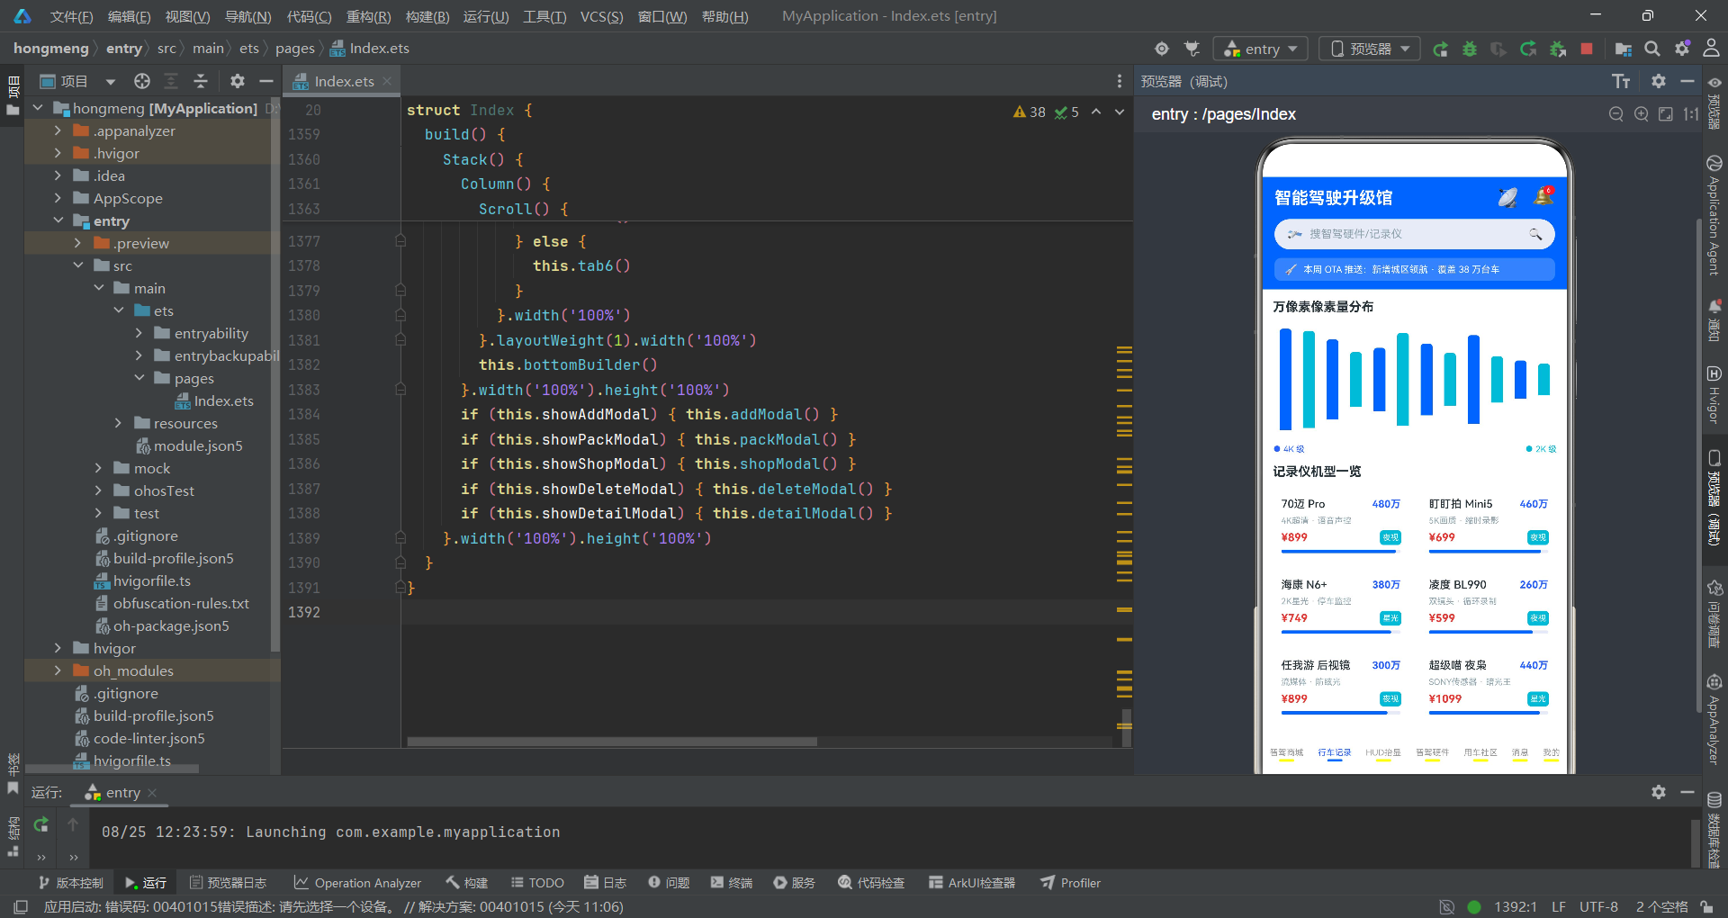
Task: Open project structure folder icon in toolbar
Action: (1624, 49)
